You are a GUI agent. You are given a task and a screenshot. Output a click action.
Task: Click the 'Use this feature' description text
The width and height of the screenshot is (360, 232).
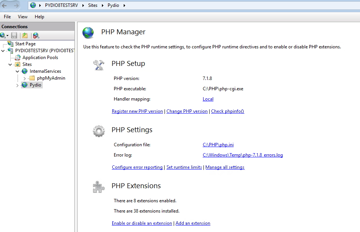212,47
